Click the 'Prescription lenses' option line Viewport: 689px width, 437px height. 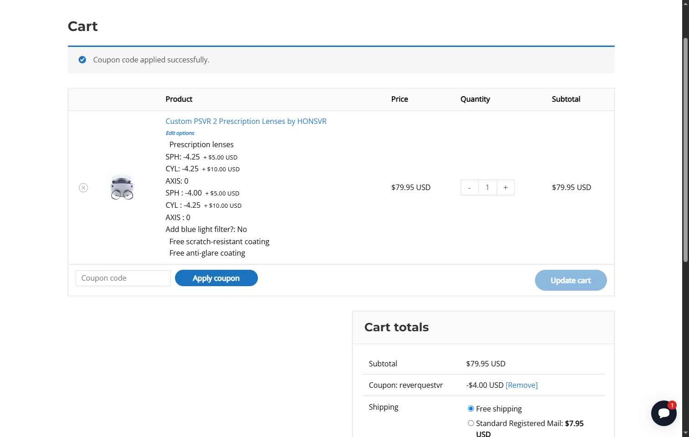(201, 144)
